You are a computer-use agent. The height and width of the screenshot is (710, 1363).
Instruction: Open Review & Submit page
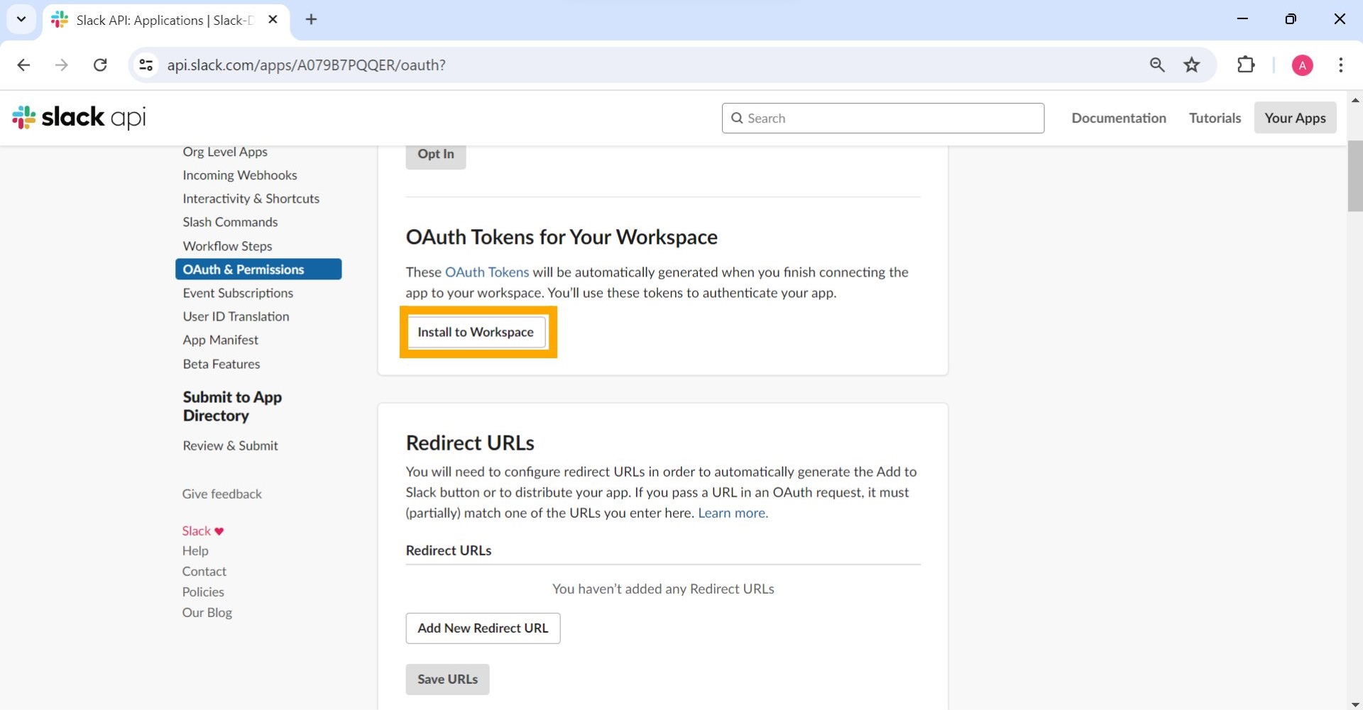click(230, 445)
